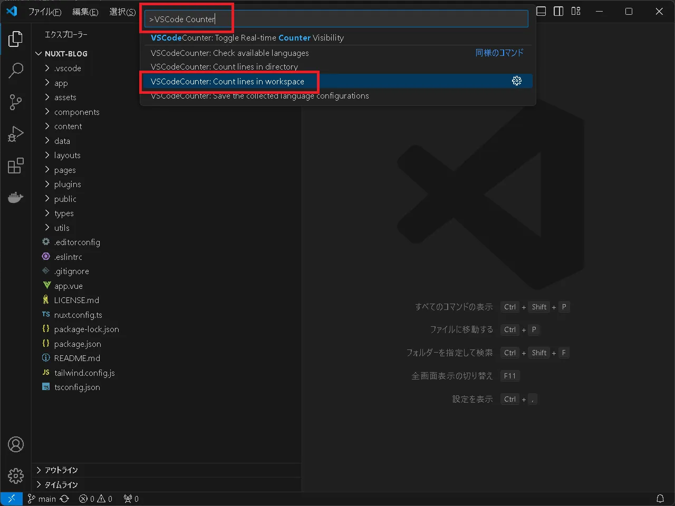Screen dimensions: 675x506
Task: Open the ファイル(F) menu
Action: [x=45, y=12]
